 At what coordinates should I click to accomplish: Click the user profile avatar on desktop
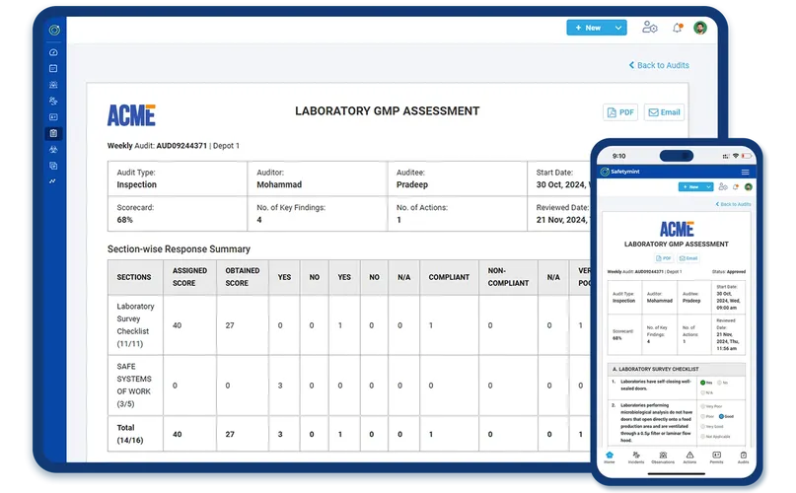(700, 28)
